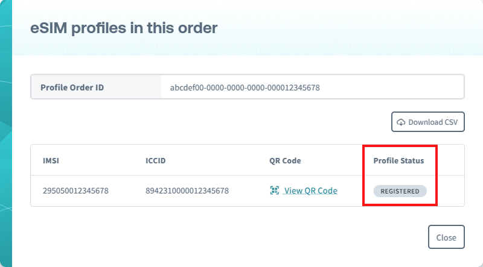Click the Profile Status column header
The height and width of the screenshot is (267, 483).
point(398,161)
